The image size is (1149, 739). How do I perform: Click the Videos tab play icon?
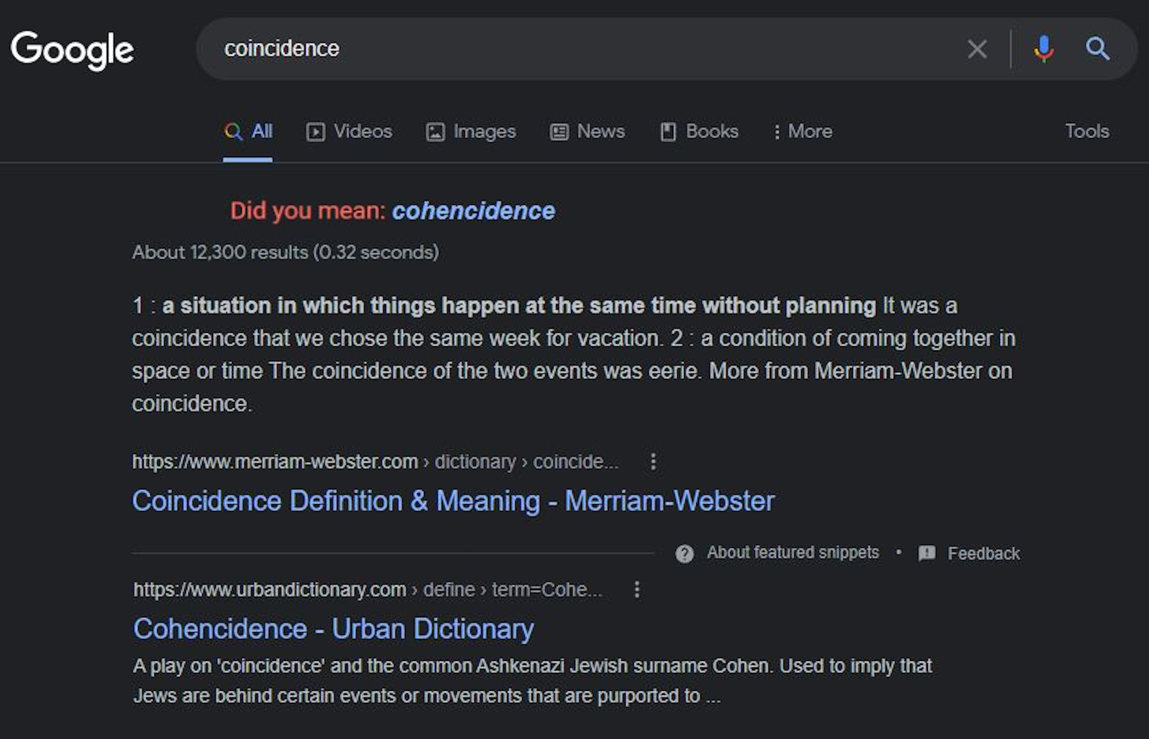(x=315, y=132)
